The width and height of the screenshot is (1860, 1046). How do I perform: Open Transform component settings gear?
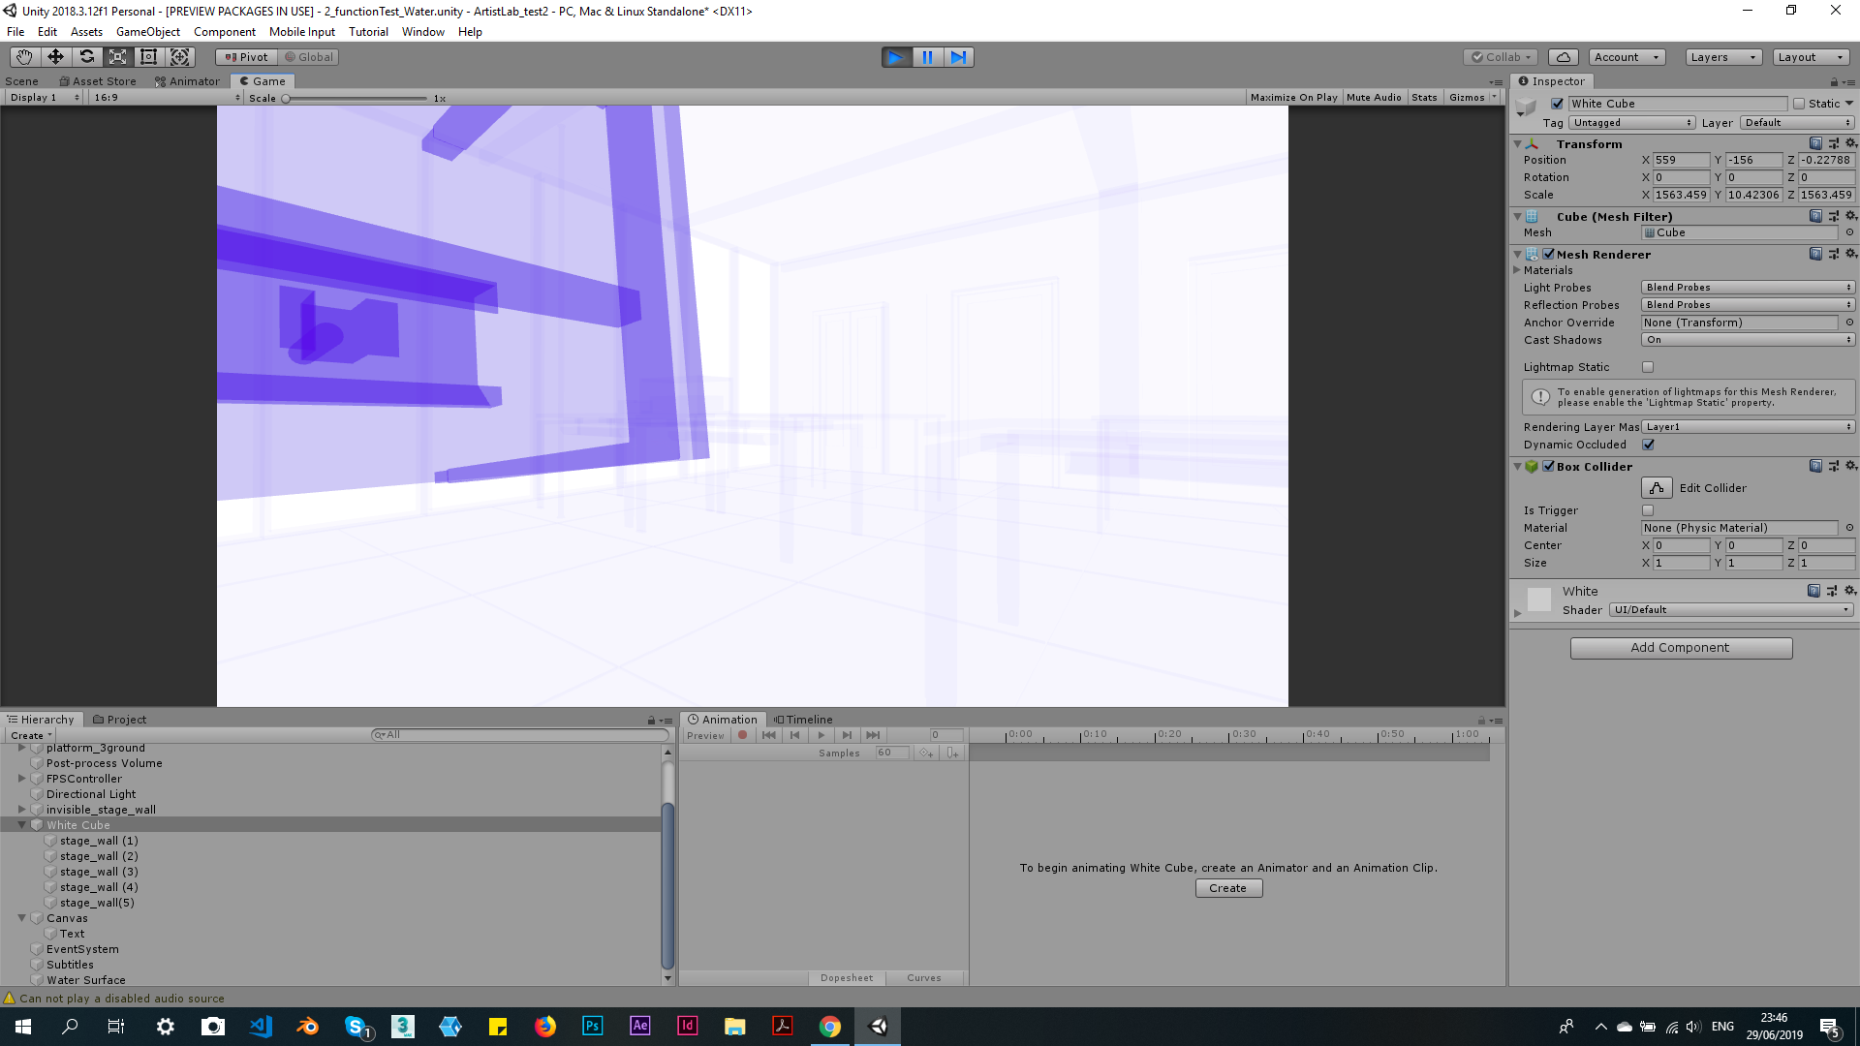pos(1851,143)
